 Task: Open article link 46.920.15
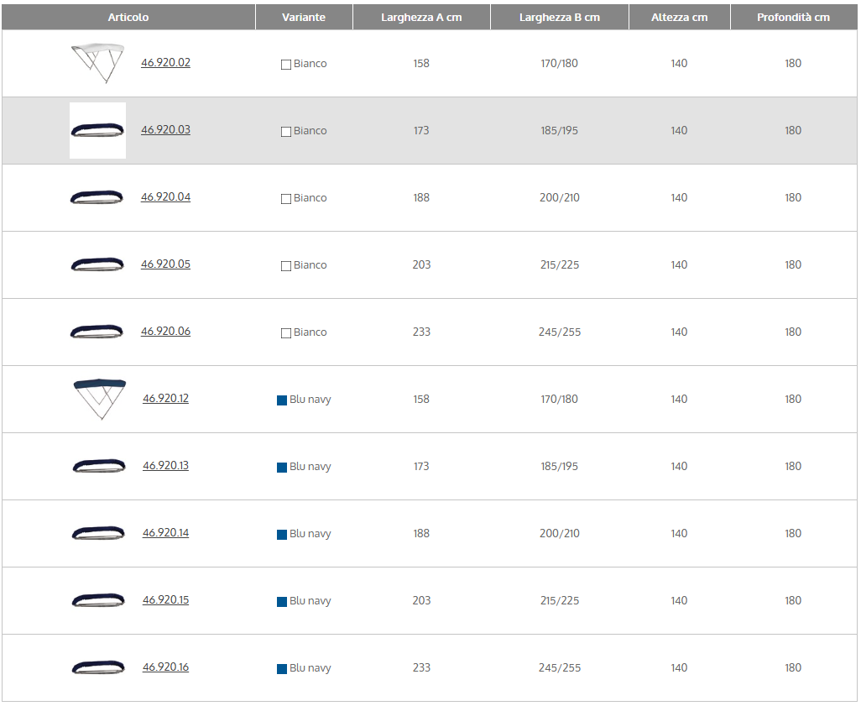click(x=165, y=600)
